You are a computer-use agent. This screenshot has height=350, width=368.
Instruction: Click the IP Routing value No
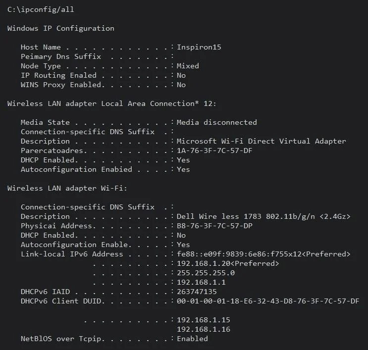point(181,75)
